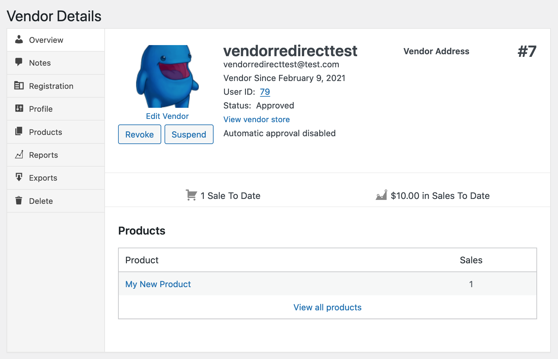Screen dimensions: 558x359
Task: Follow the View vendor store link
Action: coord(256,120)
